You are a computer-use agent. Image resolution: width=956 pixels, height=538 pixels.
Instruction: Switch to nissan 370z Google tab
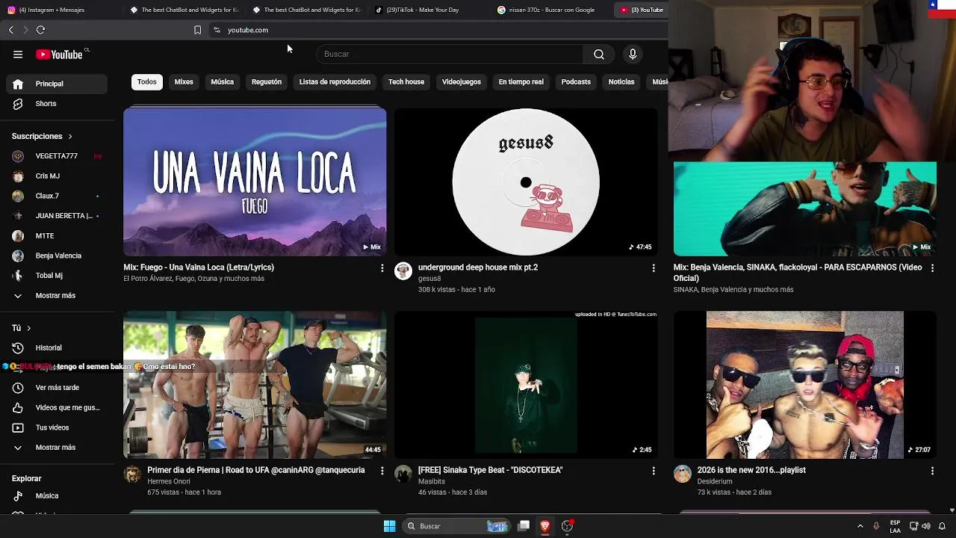tap(551, 10)
